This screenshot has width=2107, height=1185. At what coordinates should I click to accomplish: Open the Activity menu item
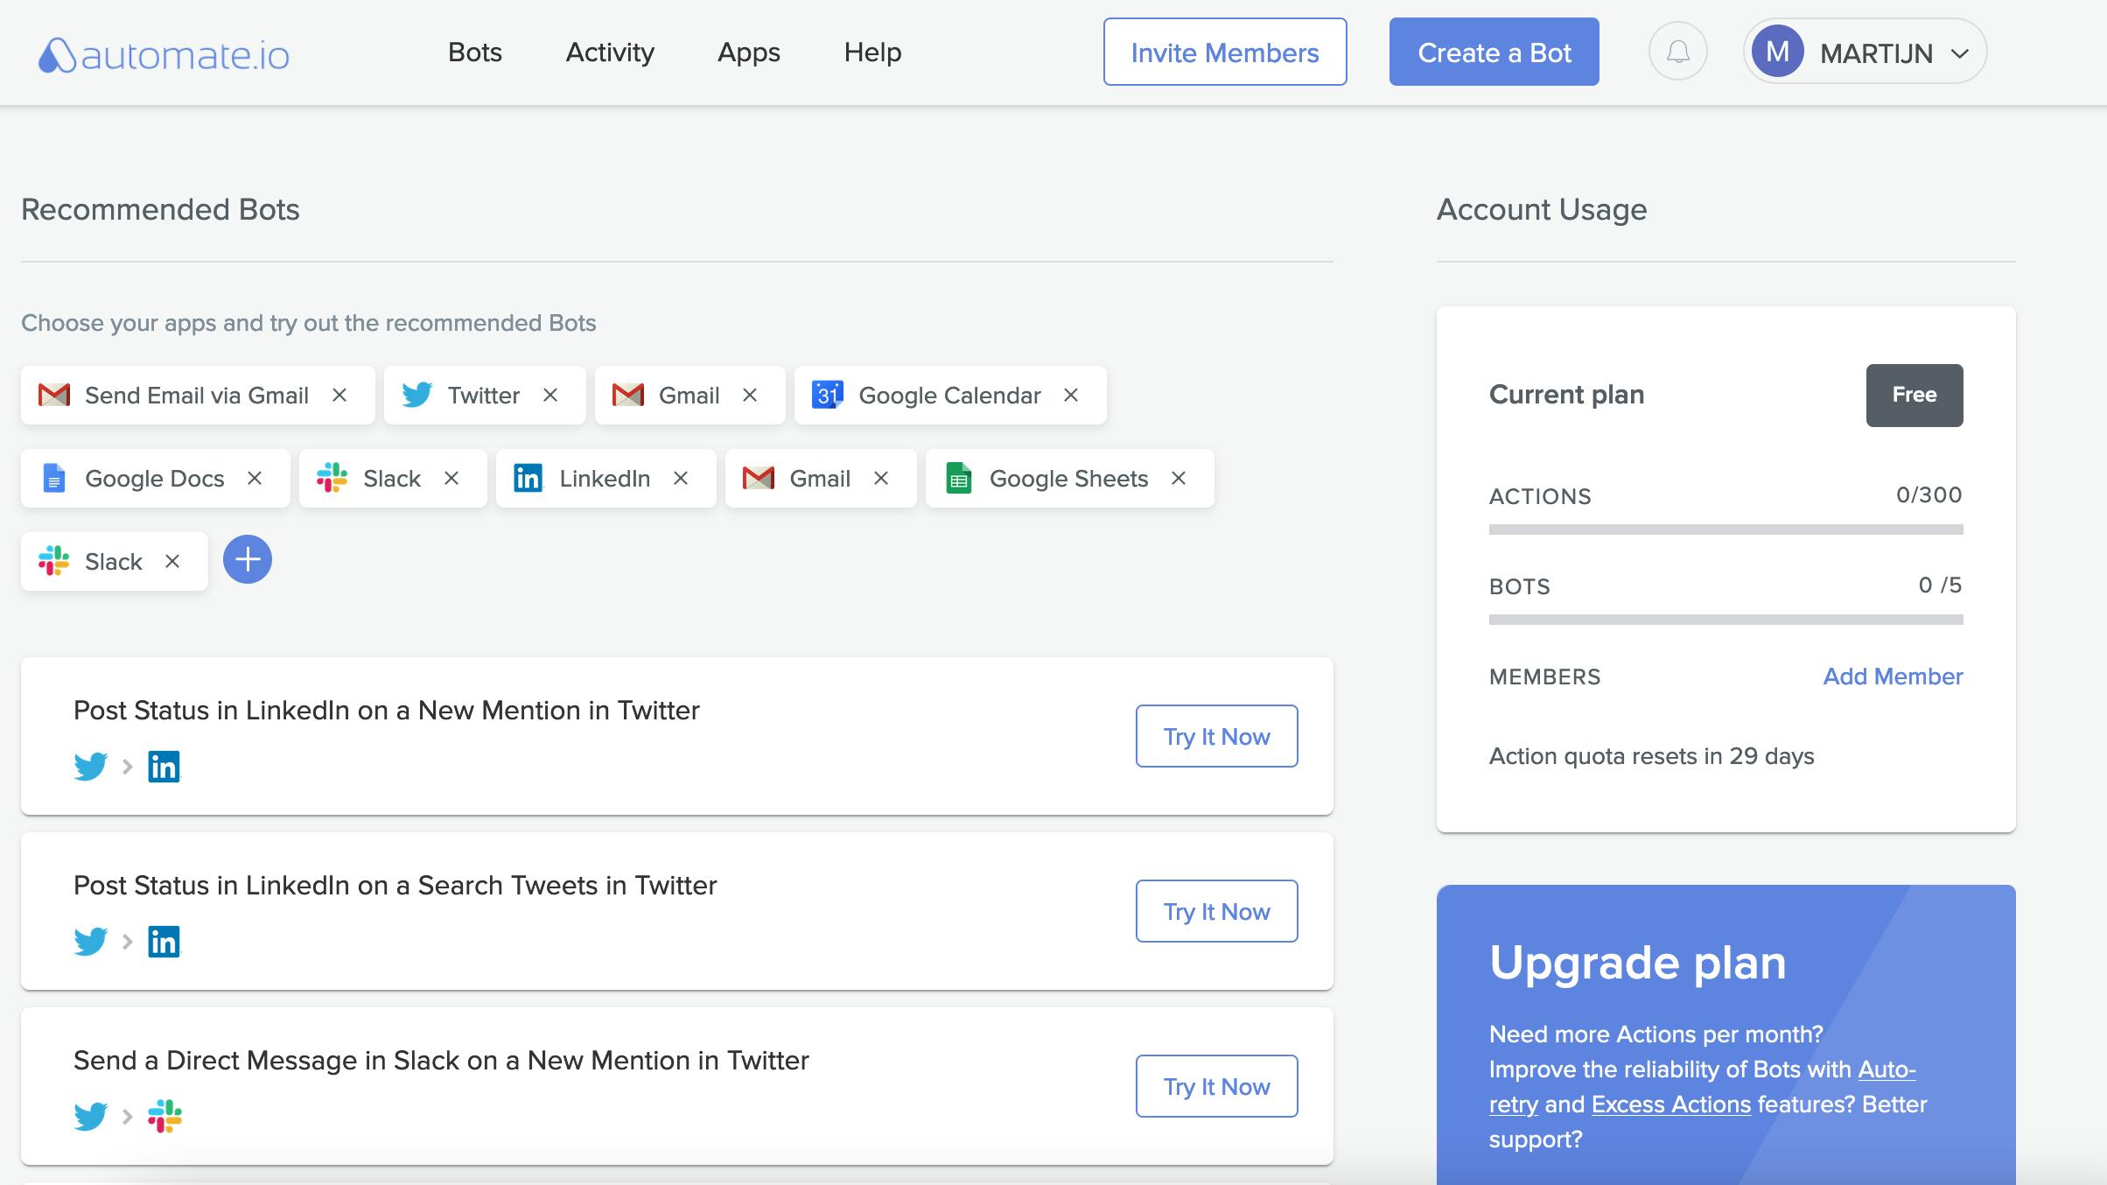click(610, 53)
